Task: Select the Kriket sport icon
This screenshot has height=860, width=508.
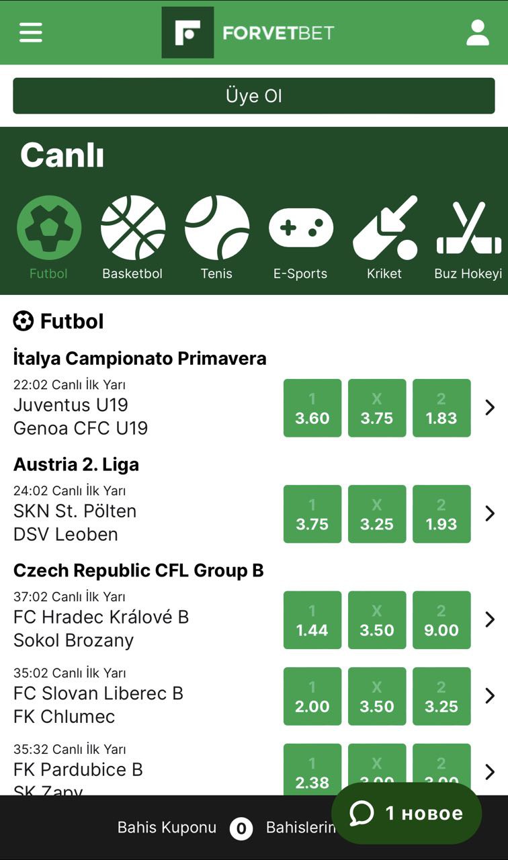Action: click(384, 228)
